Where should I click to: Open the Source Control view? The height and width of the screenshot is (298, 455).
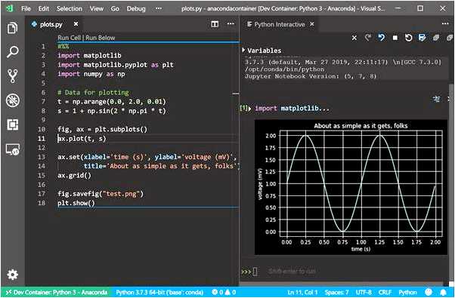(12, 76)
